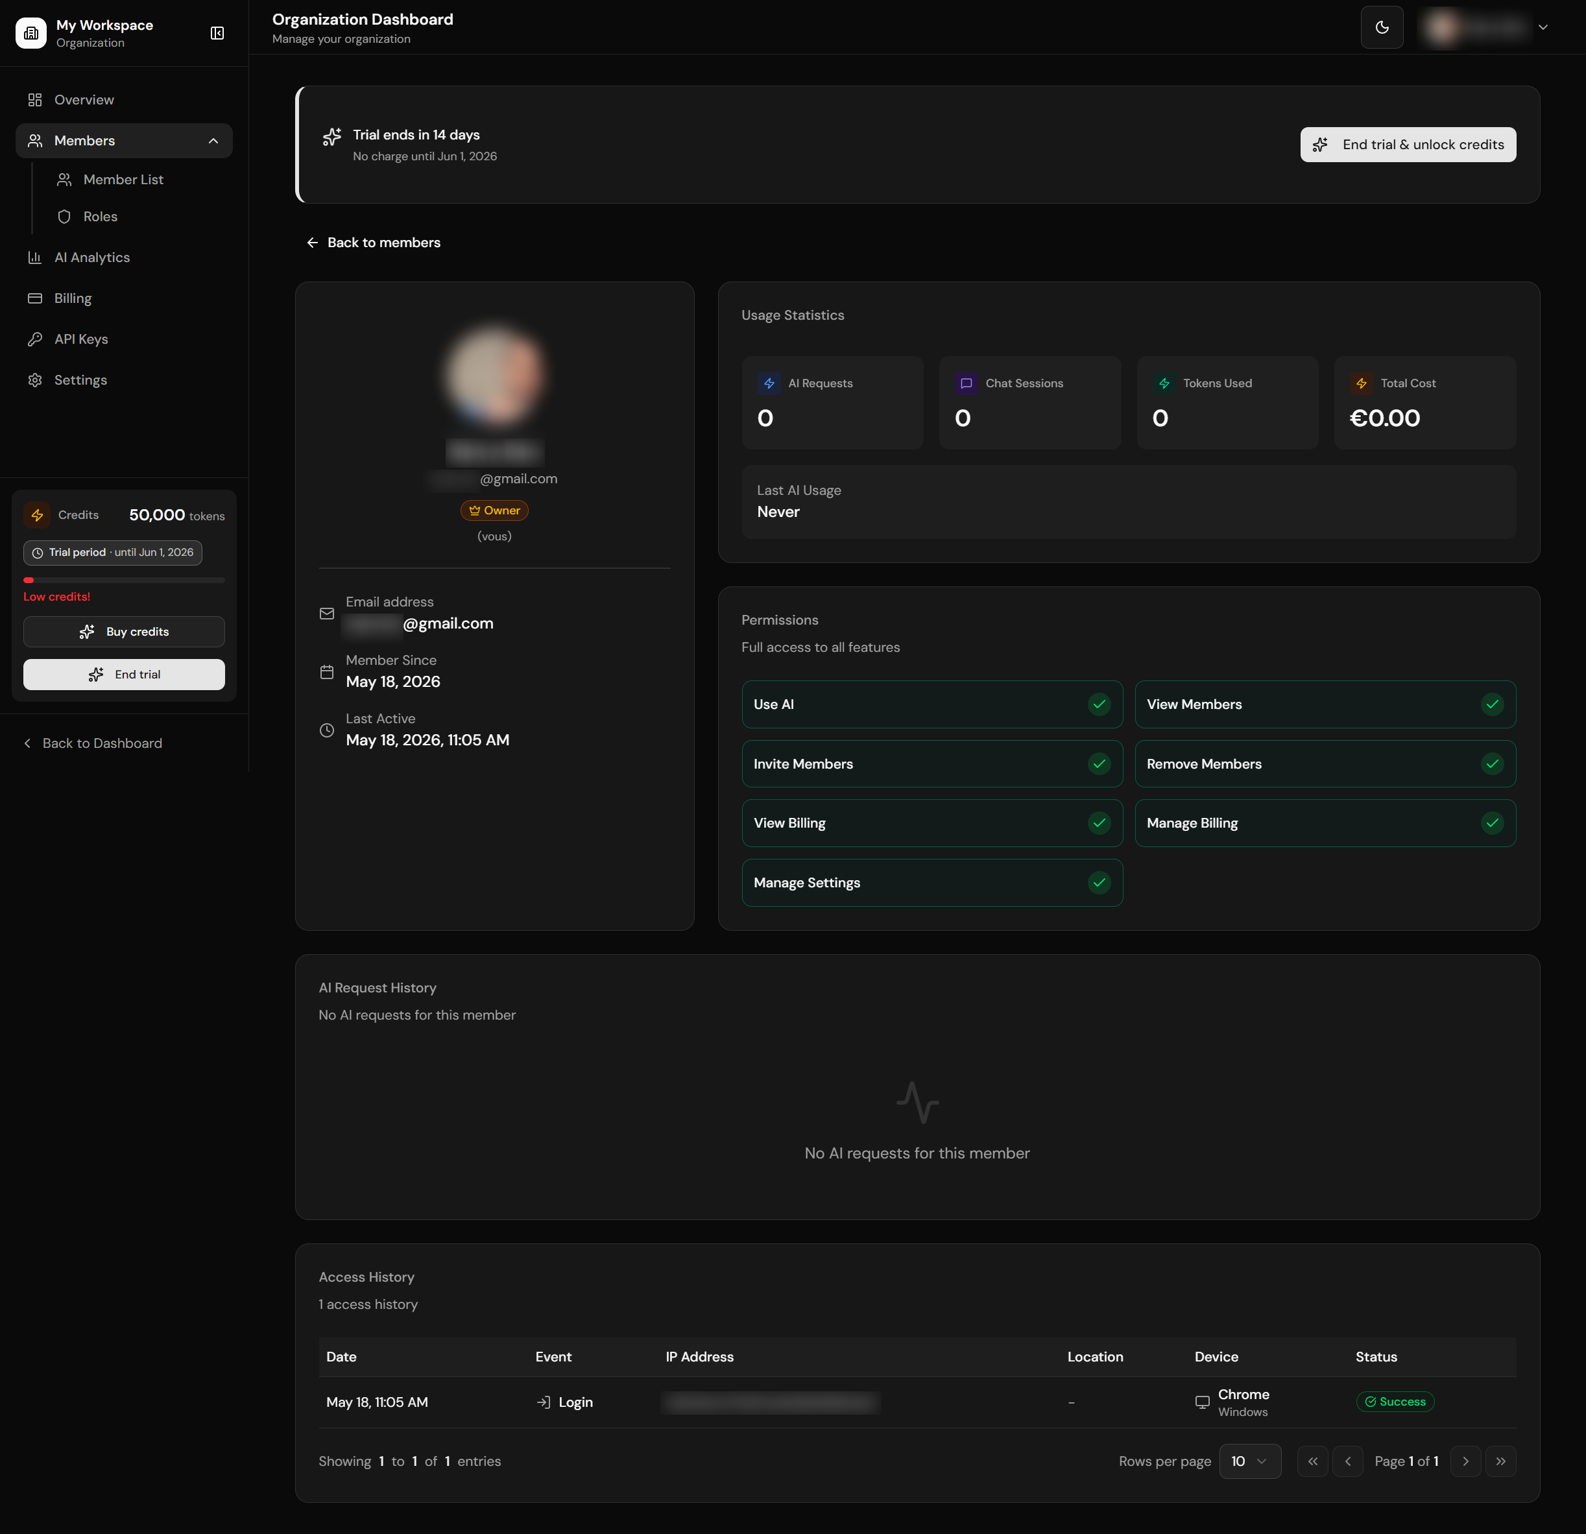Click the Roles shield icon

(x=64, y=217)
